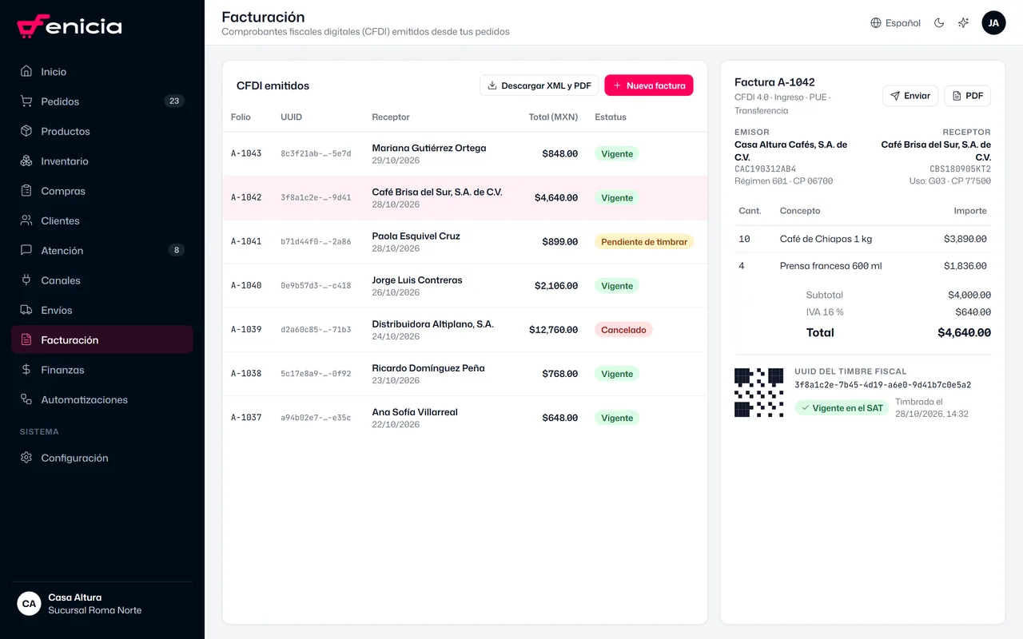Image resolution: width=1023 pixels, height=639 pixels.
Task: Select invoice row A-1039 Distribuidora Altiplano
Action: (465, 330)
